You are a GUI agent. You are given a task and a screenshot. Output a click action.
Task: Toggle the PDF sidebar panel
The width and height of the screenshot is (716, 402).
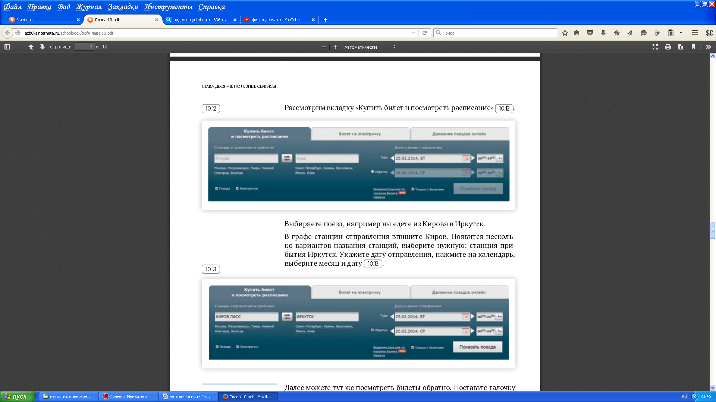[7, 47]
